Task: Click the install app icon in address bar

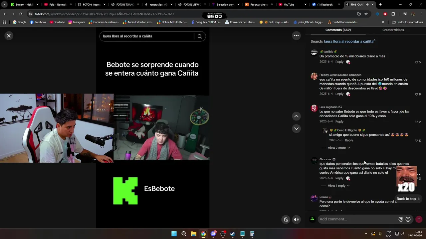Action: [359, 14]
